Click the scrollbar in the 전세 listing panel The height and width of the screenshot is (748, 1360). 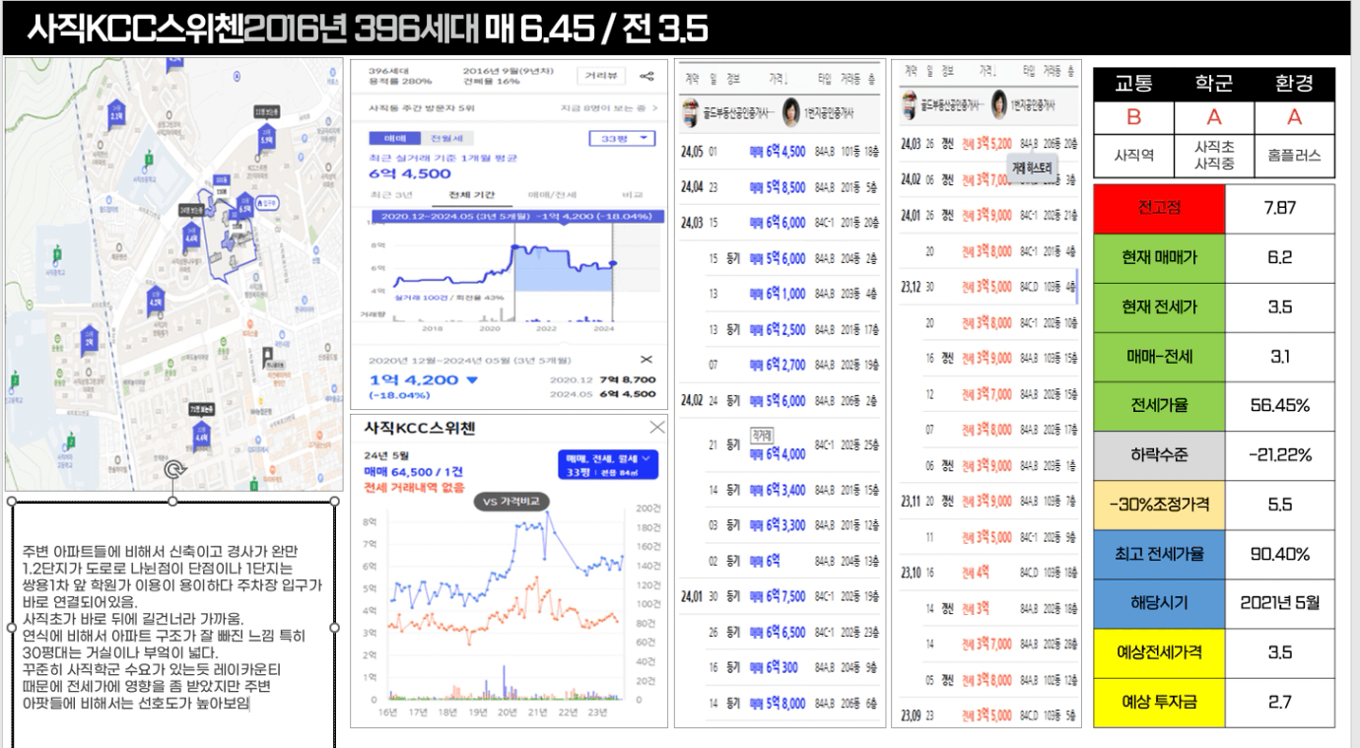(1077, 286)
